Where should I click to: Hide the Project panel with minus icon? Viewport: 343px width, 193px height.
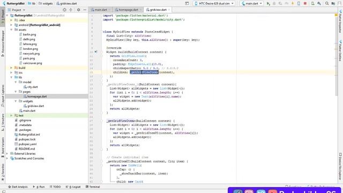point(85,10)
